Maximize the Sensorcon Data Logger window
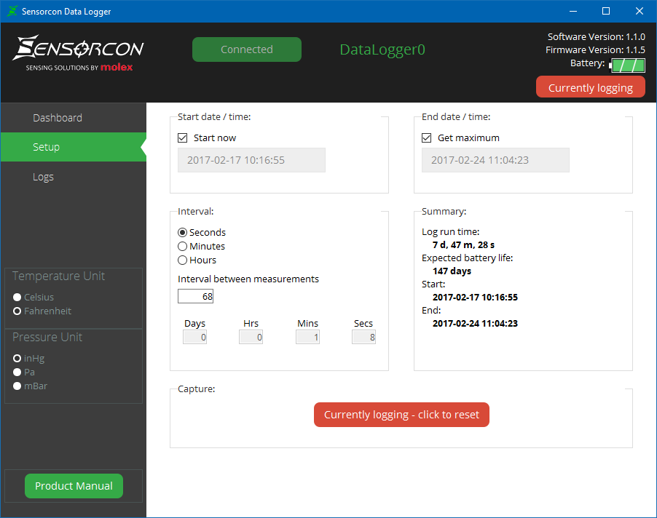 (x=606, y=12)
